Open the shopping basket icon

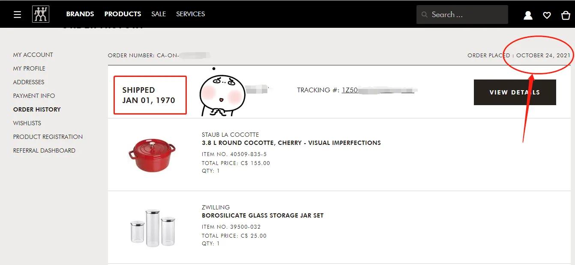[x=565, y=15]
